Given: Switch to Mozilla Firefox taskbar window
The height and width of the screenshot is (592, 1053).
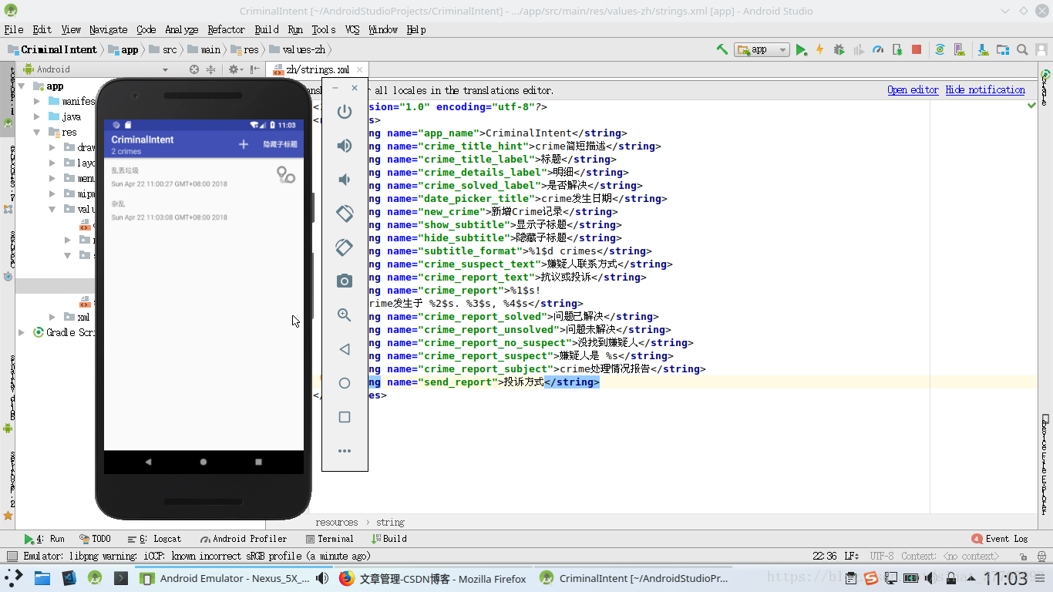Looking at the screenshot, I should (433, 578).
